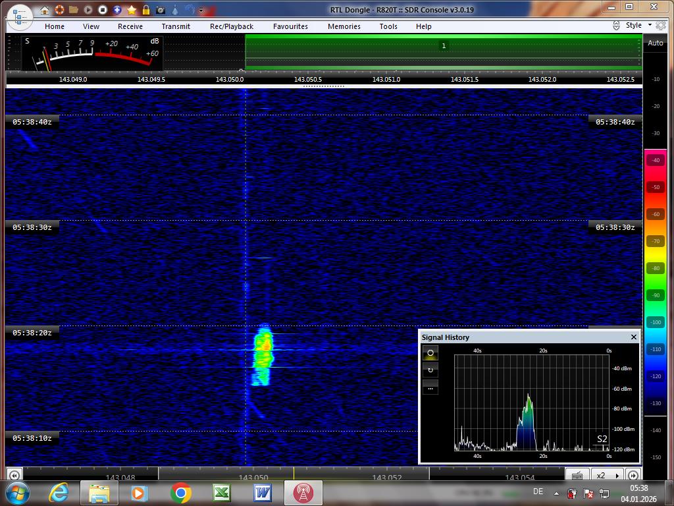Viewport: 674px width, 506px height.
Task: Open the Help ribbon tab
Action: pyautogui.click(x=424, y=26)
